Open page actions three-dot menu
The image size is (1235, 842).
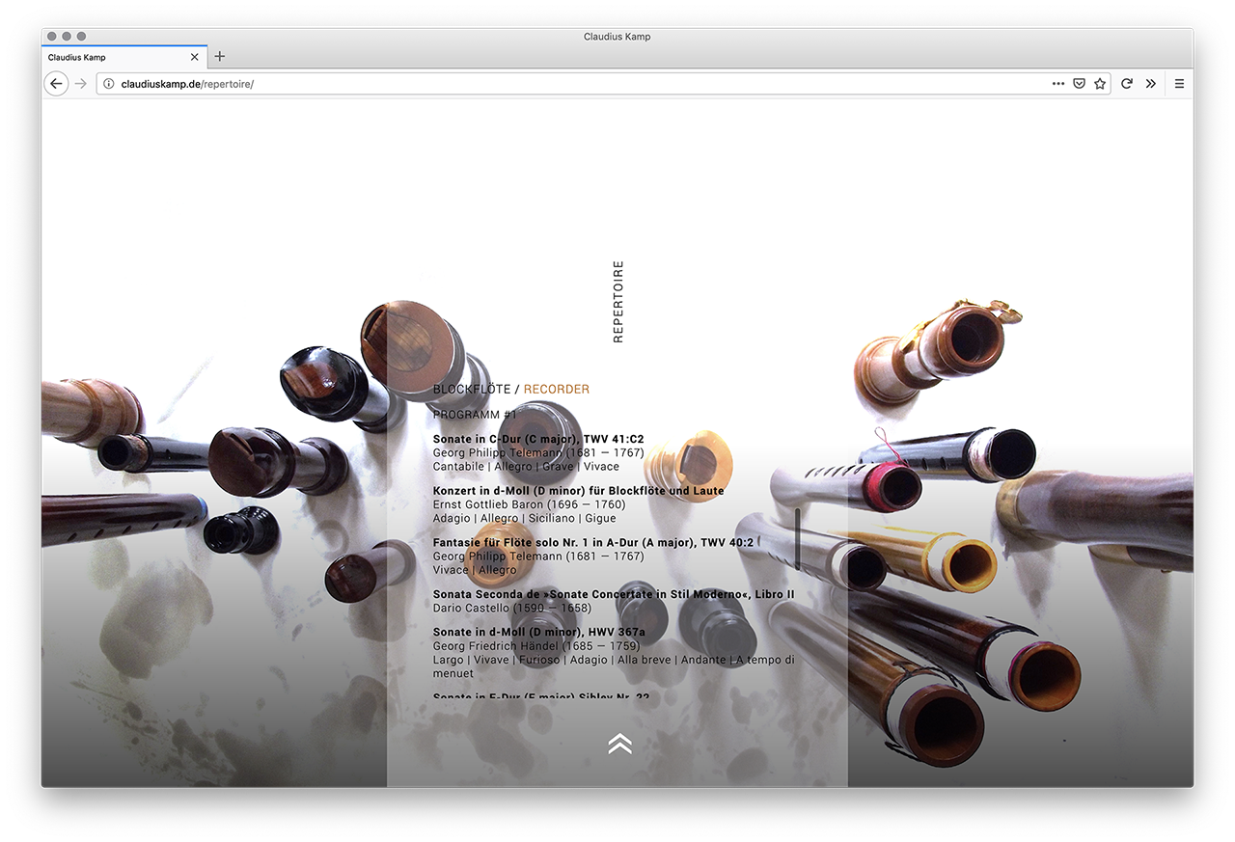(1058, 84)
